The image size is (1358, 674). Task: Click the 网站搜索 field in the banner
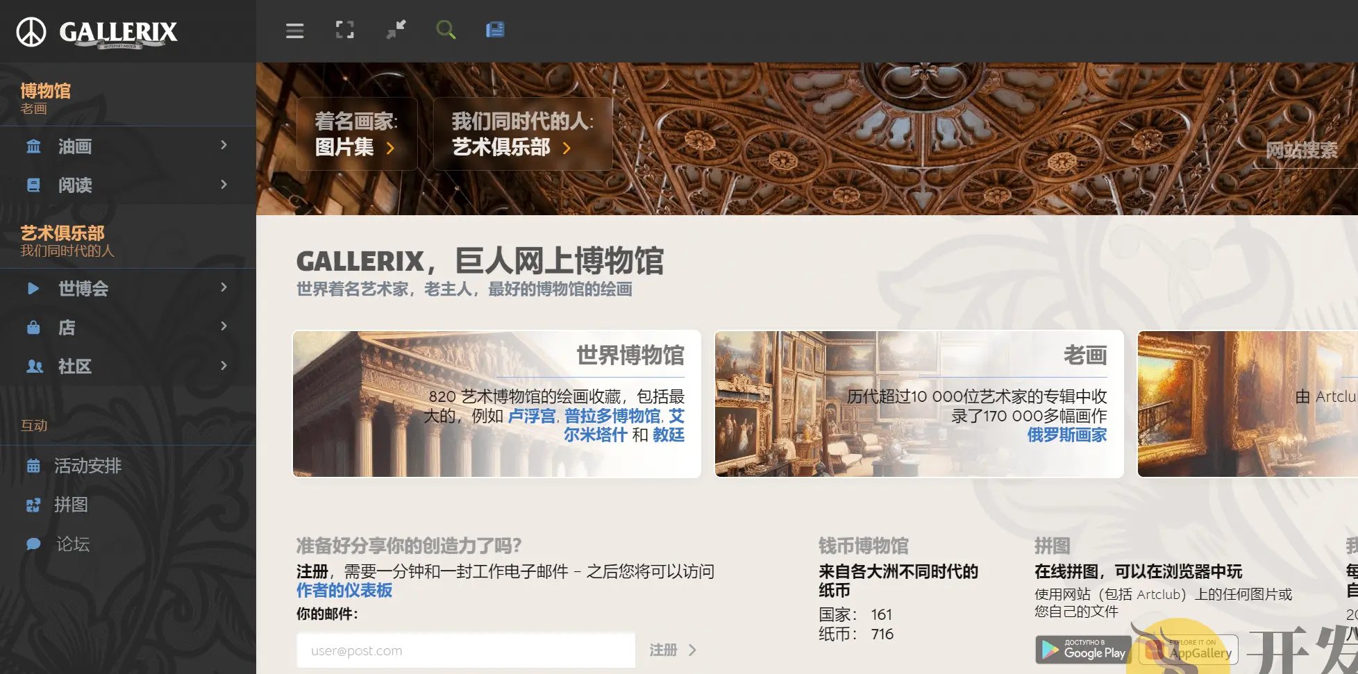click(1302, 150)
